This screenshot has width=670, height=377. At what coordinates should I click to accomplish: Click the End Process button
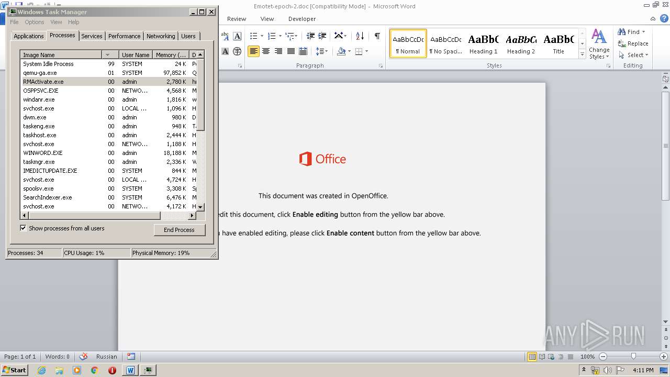click(x=179, y=230)
